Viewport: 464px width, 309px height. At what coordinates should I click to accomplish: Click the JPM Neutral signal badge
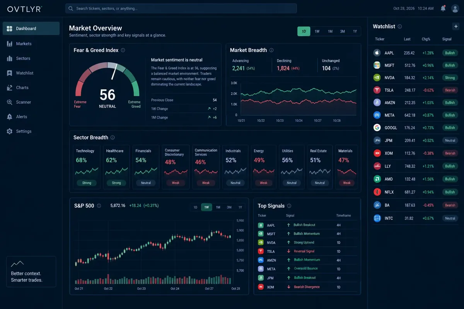click(x=450, y=141)
